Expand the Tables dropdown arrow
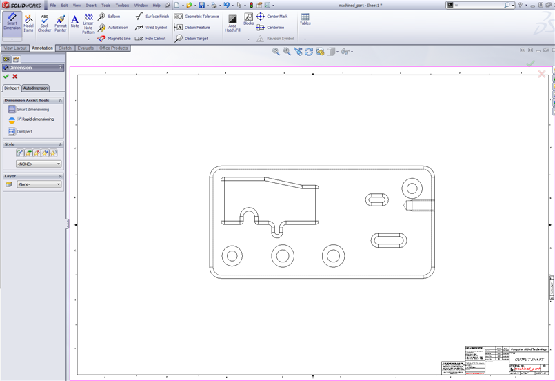The height and width of the screenshot is (381, 555). pos(305,39)
